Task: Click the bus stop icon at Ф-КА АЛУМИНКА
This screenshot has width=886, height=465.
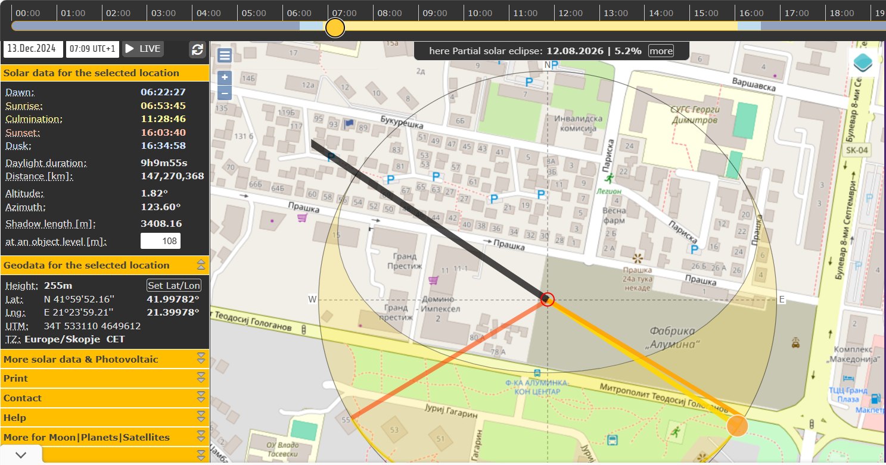Action: [538, 373]
